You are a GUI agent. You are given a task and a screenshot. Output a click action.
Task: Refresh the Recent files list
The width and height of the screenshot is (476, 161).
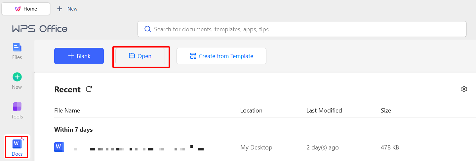[89, 89]
